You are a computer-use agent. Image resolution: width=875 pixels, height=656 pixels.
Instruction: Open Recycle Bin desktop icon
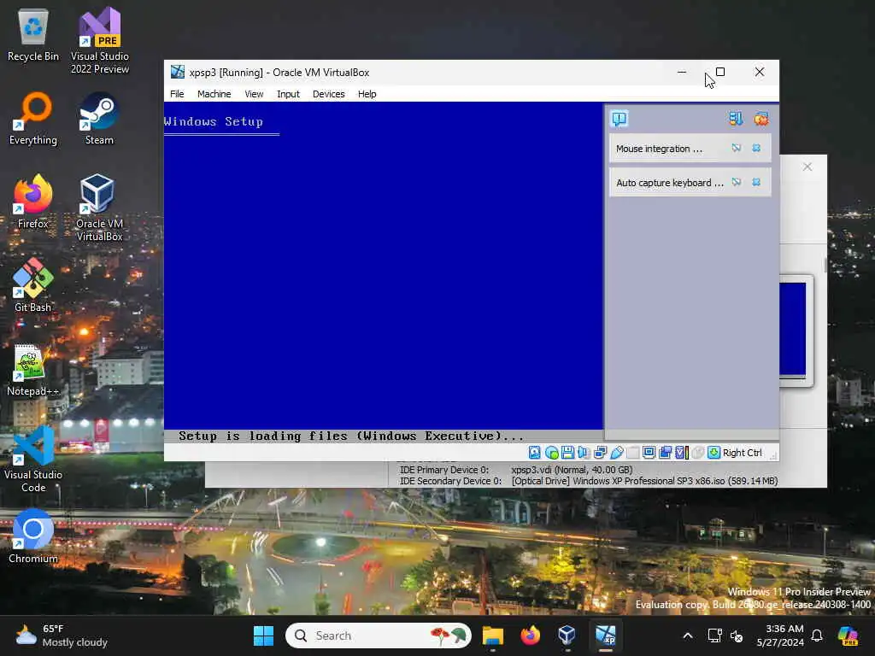(x=33, y=35)
